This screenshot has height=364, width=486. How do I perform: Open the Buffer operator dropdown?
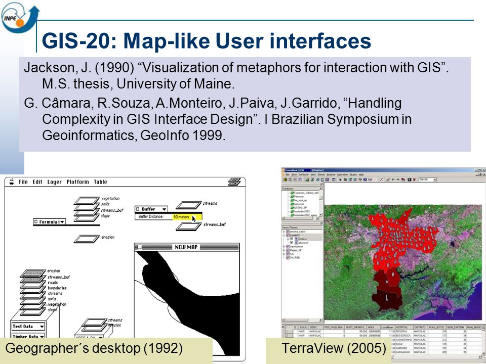[x=164, y=209]
